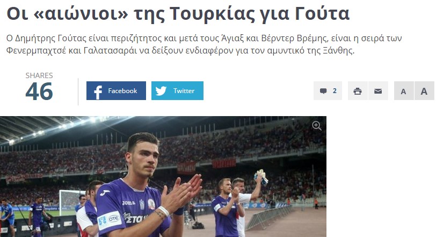Share the article on Facebook

point(116,90)
